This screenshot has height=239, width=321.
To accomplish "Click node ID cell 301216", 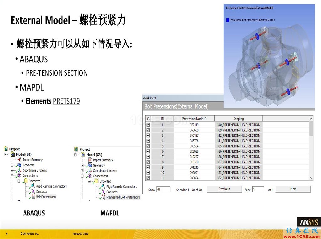I will 194,167.
